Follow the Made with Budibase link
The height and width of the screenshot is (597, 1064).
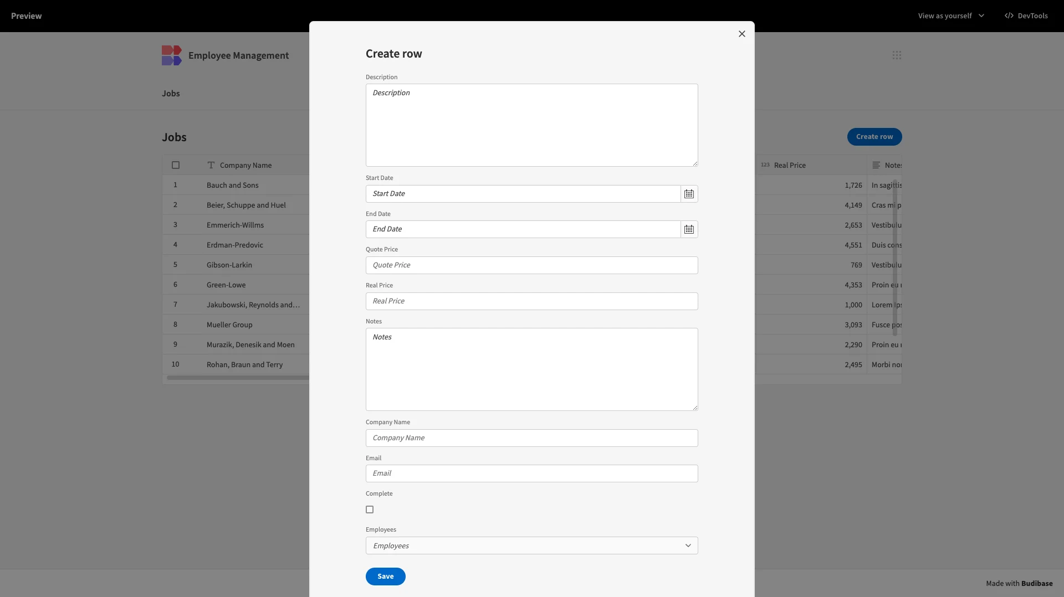pos(1019,583)
